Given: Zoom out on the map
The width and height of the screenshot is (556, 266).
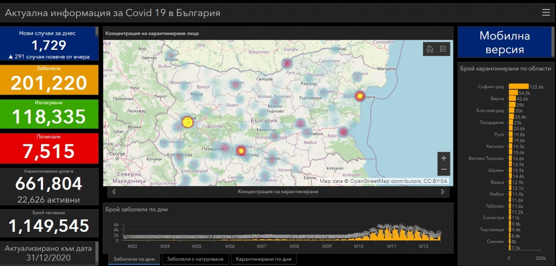Looking at the screenshot, I should click(443, 169).
